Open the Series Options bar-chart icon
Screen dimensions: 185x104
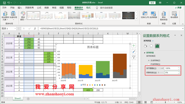click(157, 46)
